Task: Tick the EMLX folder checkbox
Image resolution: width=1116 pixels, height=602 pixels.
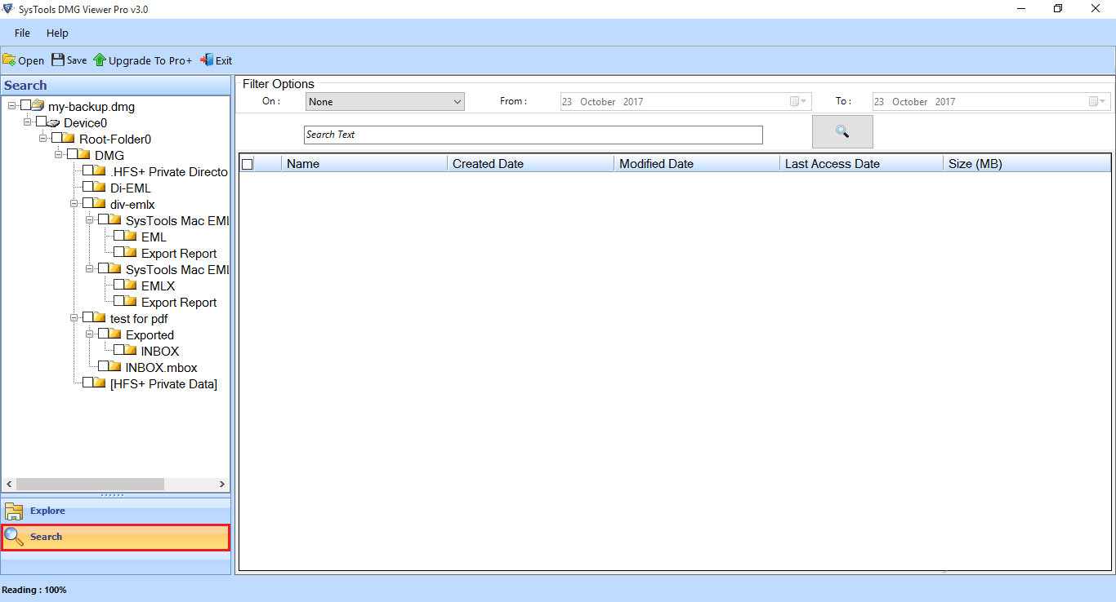Action: click(118, 285)
